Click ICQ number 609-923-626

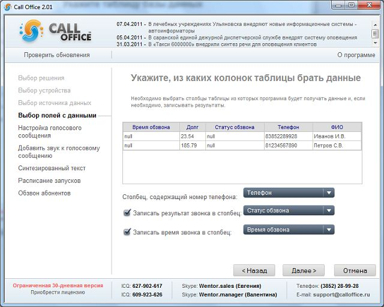click(147, 294)
